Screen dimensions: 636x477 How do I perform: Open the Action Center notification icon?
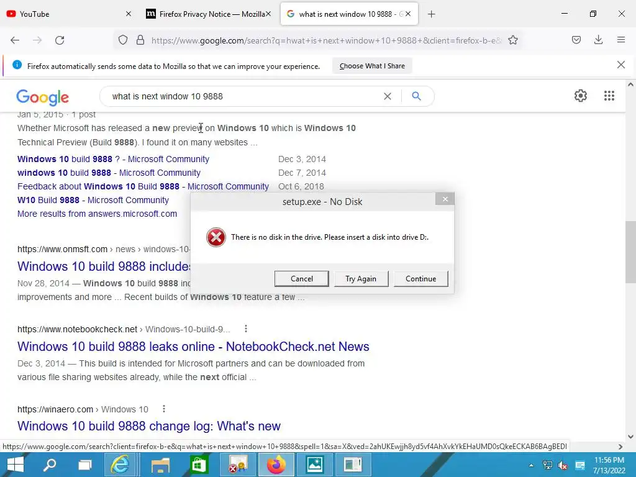click(x=580, y=465)
